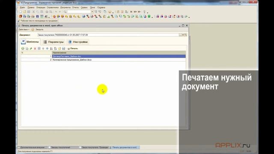Switch to the Шаблоны tab
274x154 pixels.
coord(30,42)
